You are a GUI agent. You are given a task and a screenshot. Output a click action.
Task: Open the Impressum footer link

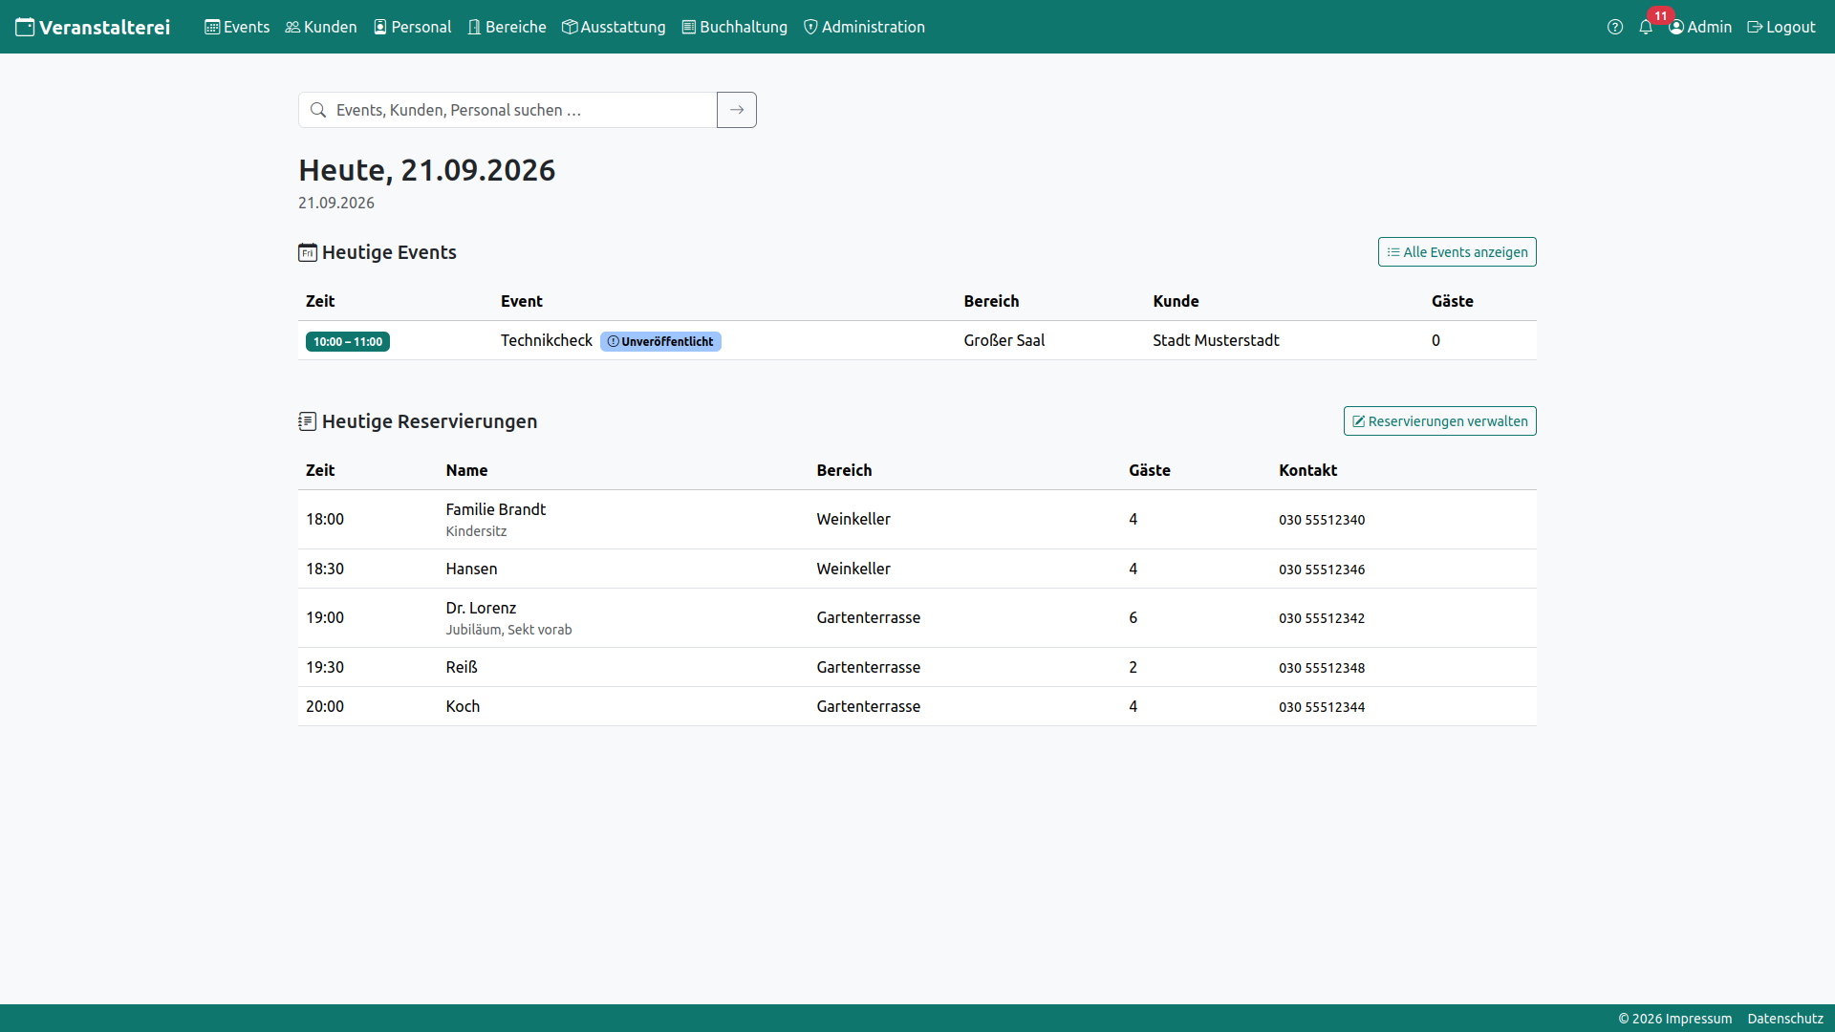pos(1700,1019)
